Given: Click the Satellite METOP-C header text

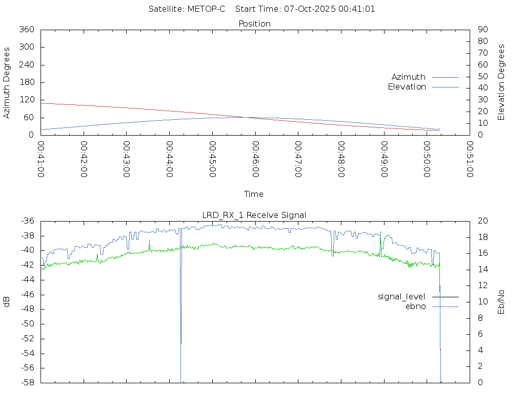Looking at the screenshot, I should point(187,9).
